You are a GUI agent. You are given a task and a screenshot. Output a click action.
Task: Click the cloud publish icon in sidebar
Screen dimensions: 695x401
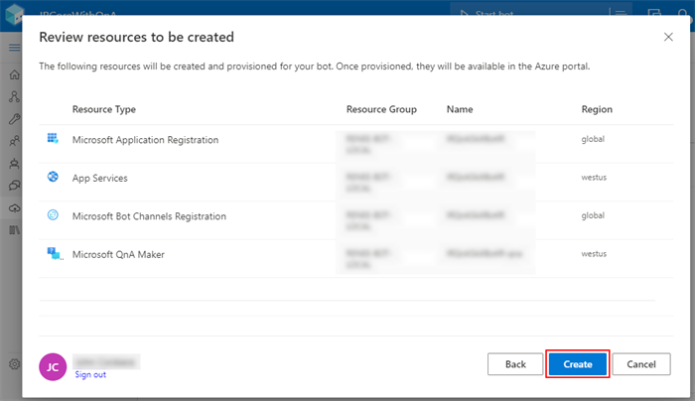[14, 207]
